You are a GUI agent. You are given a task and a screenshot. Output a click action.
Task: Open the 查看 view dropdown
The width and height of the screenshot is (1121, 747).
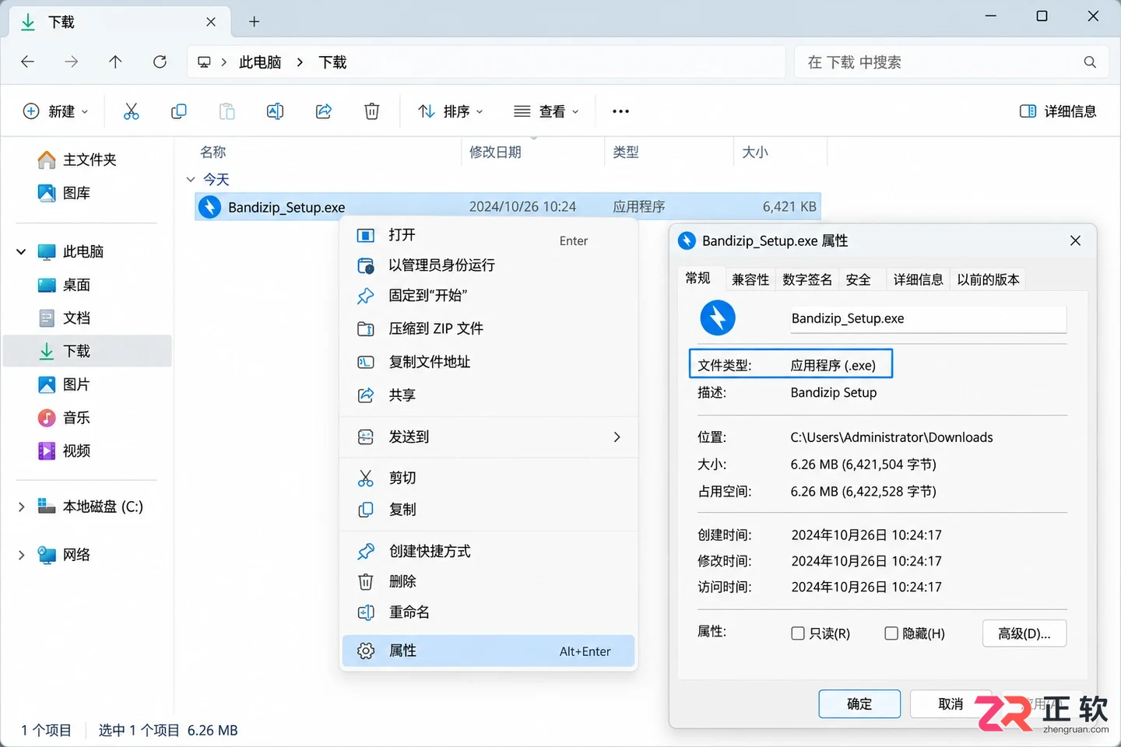click(x=546, y=111)
